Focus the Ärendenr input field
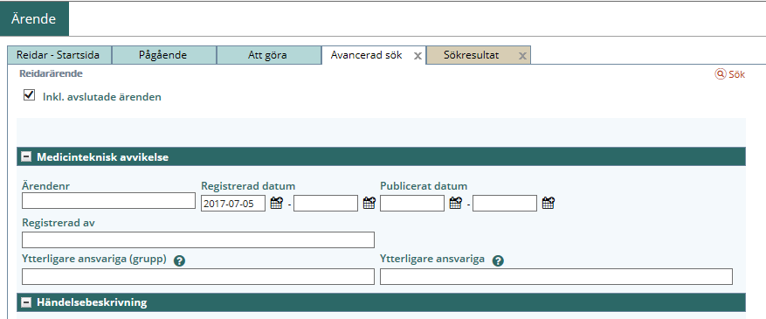The height and width of the screenshot is (319, 766). pyautogui.click(x=108, y=201)
